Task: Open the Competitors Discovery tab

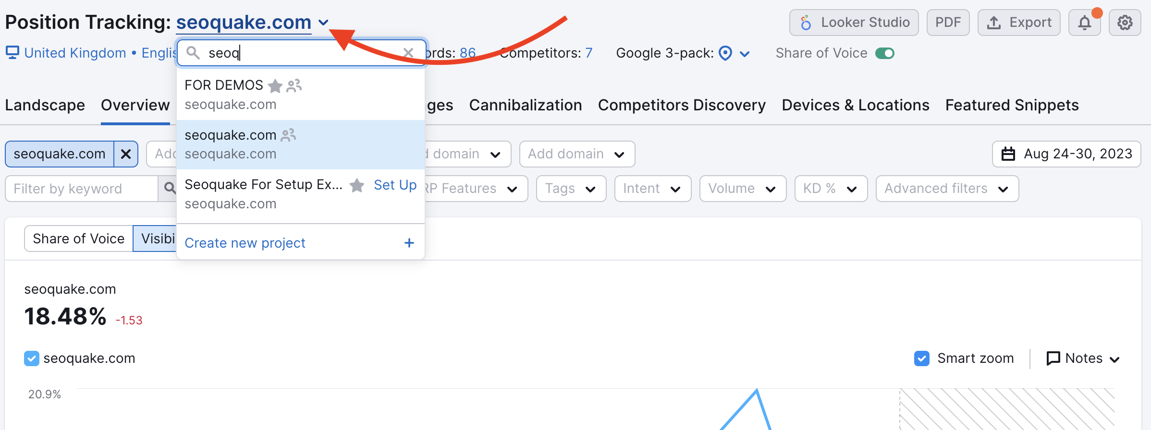Action: (x=682, y=105)
